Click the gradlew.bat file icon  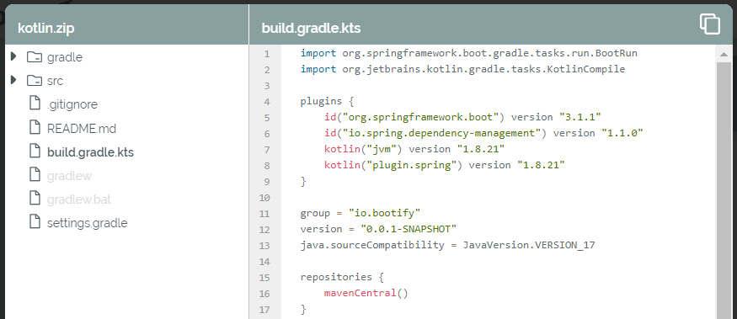35,198
